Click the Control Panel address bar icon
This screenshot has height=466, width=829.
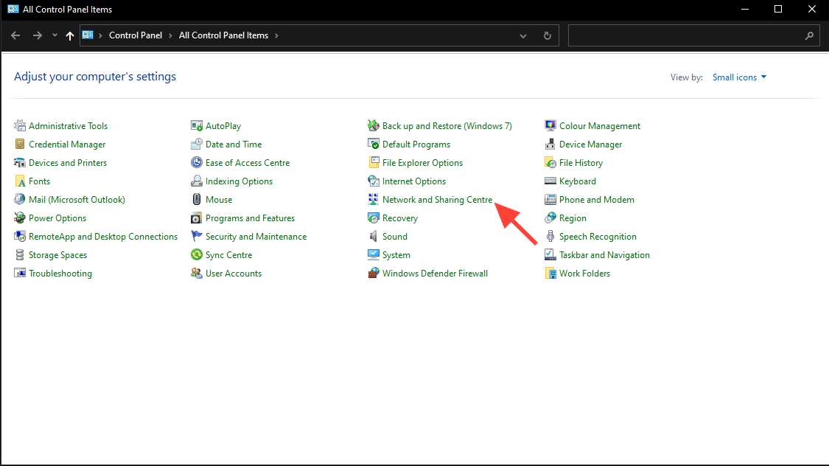pos(88,35)
